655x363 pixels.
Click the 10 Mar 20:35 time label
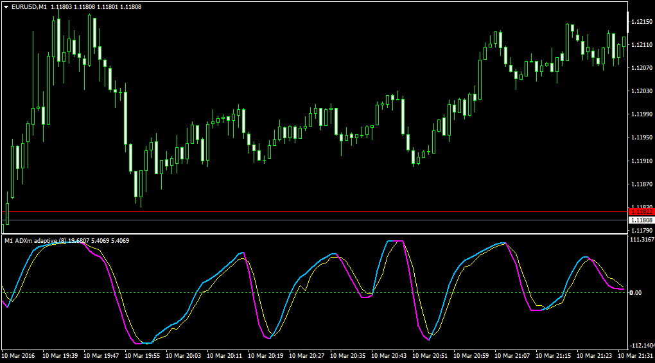click(x=348, y=356)
